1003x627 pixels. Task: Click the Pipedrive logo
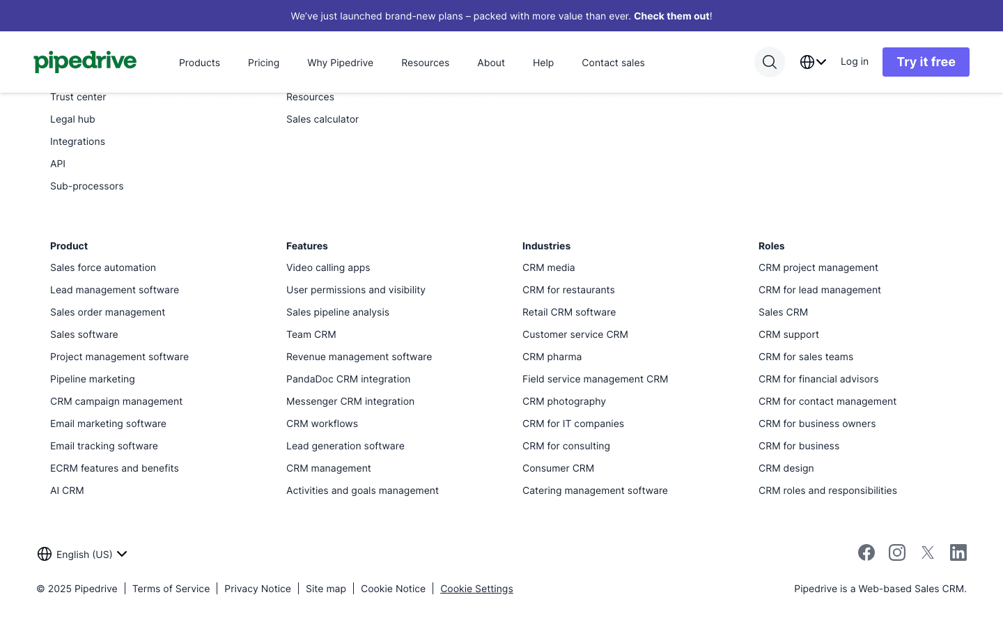[x=85, y=62]
